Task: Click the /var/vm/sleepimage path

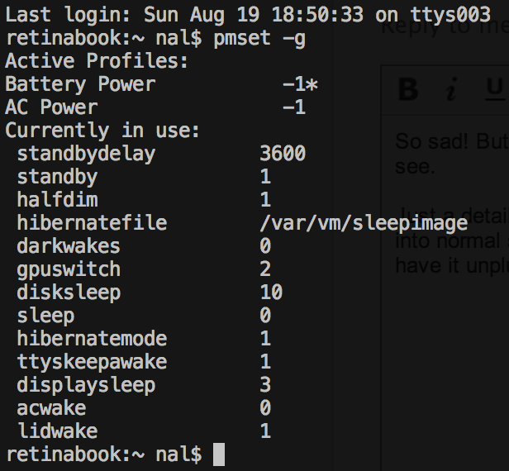Action: click(363, 223)
